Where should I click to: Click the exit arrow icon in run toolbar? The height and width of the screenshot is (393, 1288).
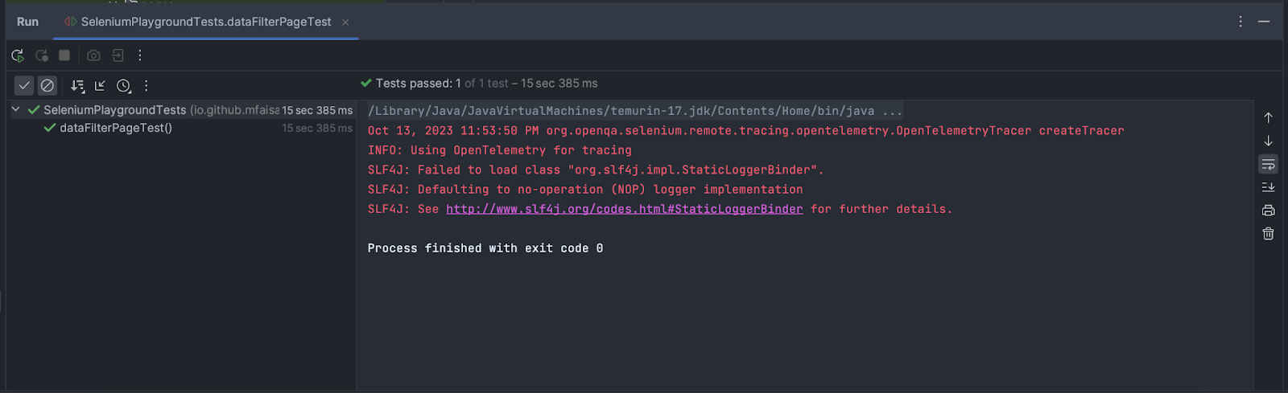pos(118,55)
